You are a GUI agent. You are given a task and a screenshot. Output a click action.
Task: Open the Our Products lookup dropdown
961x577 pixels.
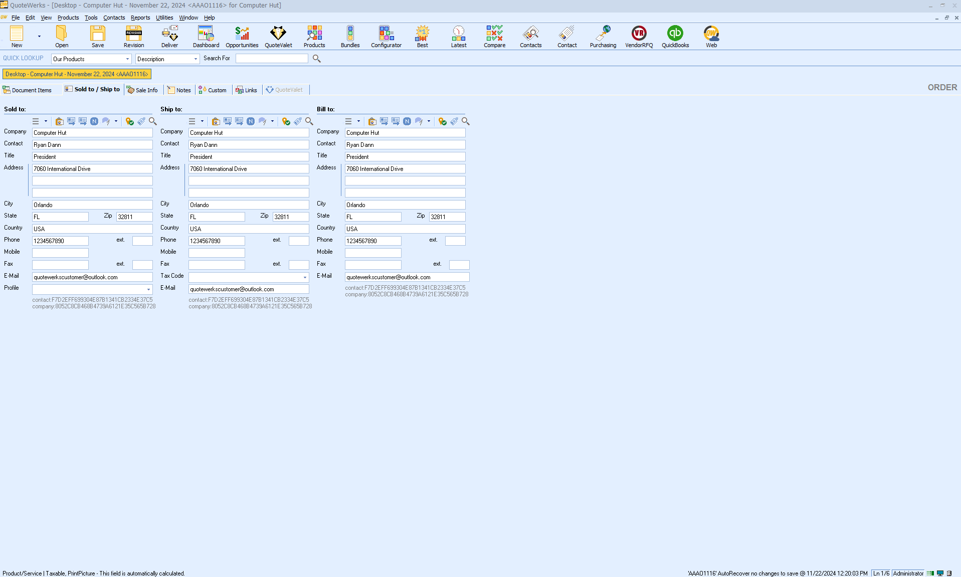pyautogui.click(x=127, y=59)
